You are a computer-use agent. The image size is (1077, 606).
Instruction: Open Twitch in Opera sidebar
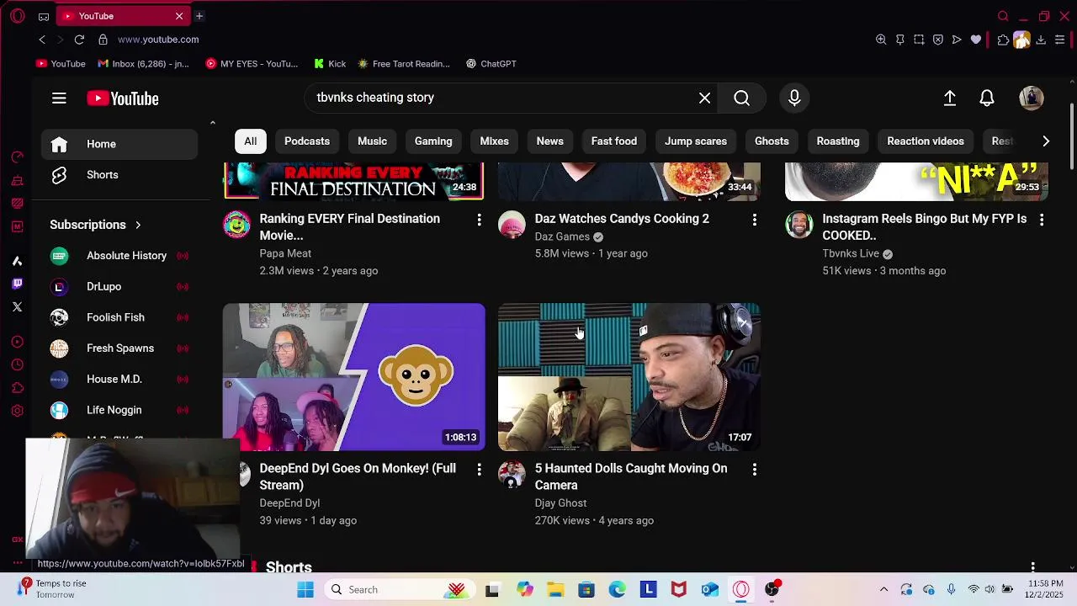tap(17, 284)
